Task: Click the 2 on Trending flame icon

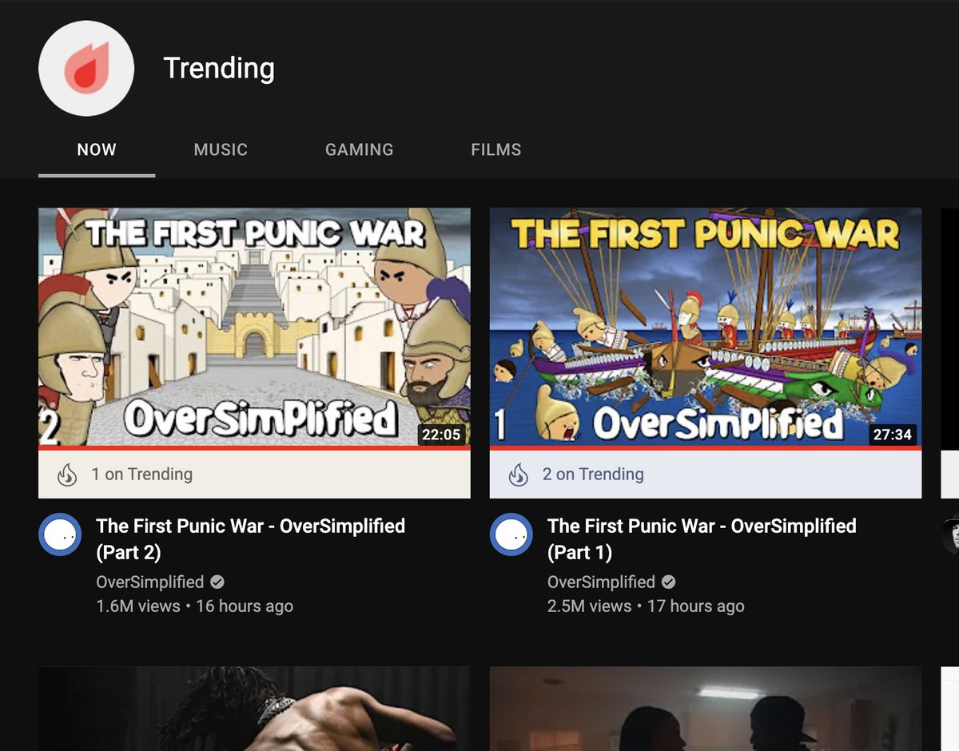Action: click(x=519, y=475)
